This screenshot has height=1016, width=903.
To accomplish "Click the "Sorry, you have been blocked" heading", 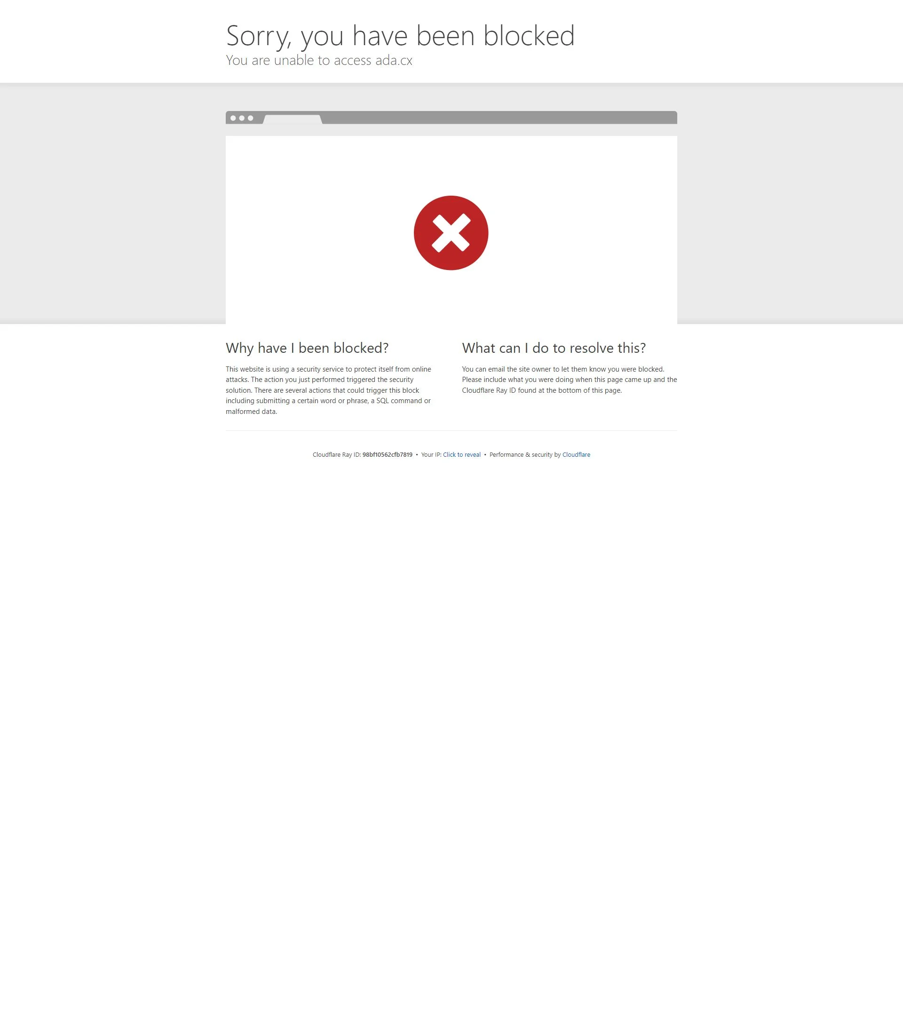I will pyautogui.click(x=400, y=35).
